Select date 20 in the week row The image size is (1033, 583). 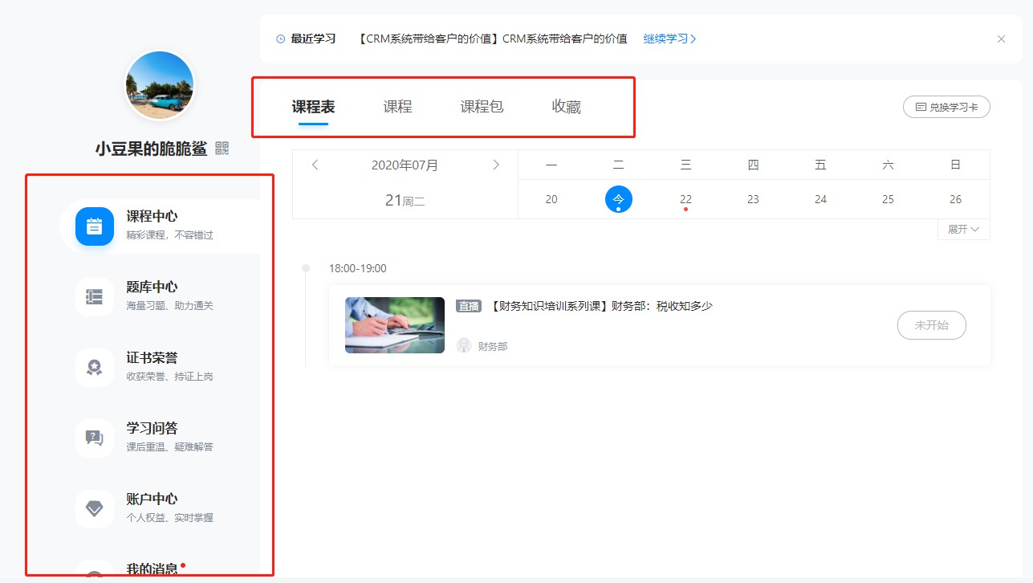(551, 199)
